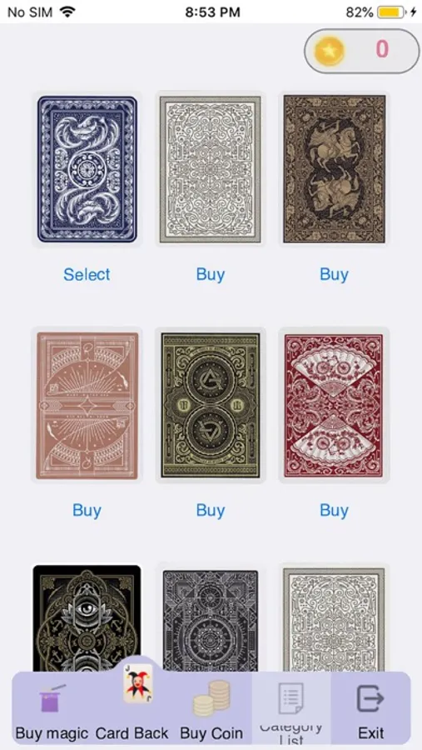
Task: Open the Buy Coin stack icon
Action: click(x=211, y=697)
